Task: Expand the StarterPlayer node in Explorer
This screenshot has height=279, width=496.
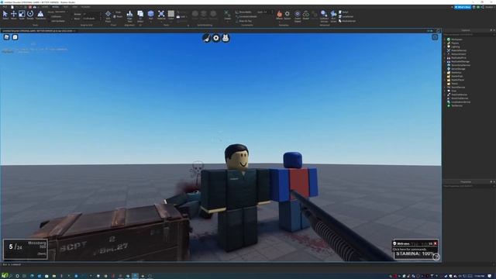Action: (445, 80)
